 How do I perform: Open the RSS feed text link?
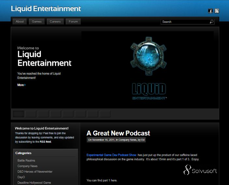coord(45,142)
